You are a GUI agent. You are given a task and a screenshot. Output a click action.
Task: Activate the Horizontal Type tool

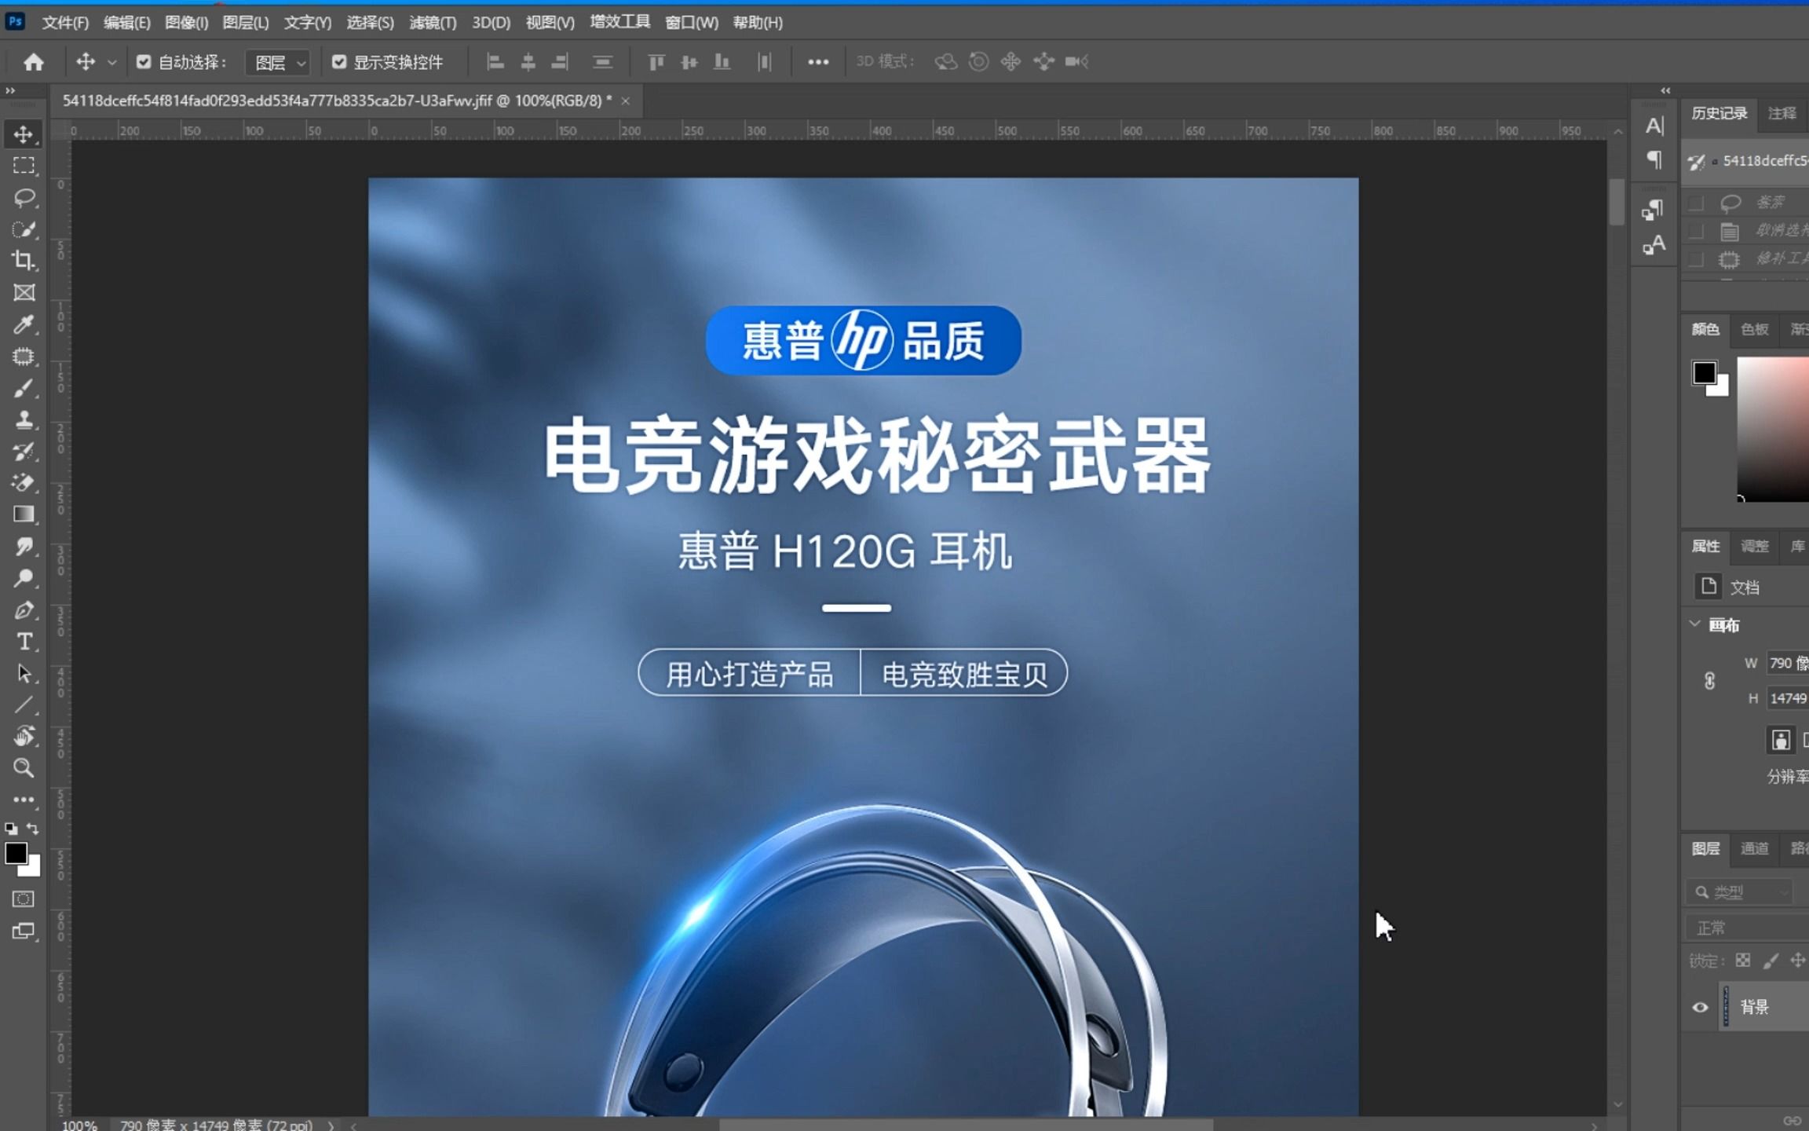tap(24, 642)
